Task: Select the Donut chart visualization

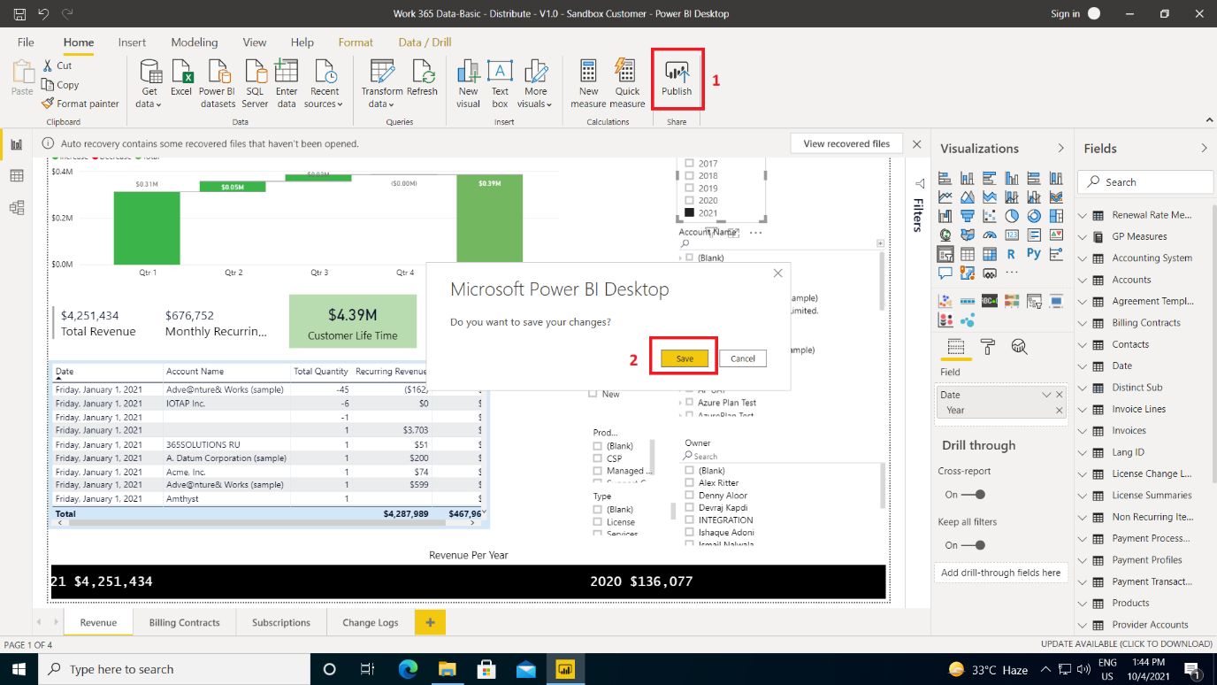Action: click(1034, 216)
